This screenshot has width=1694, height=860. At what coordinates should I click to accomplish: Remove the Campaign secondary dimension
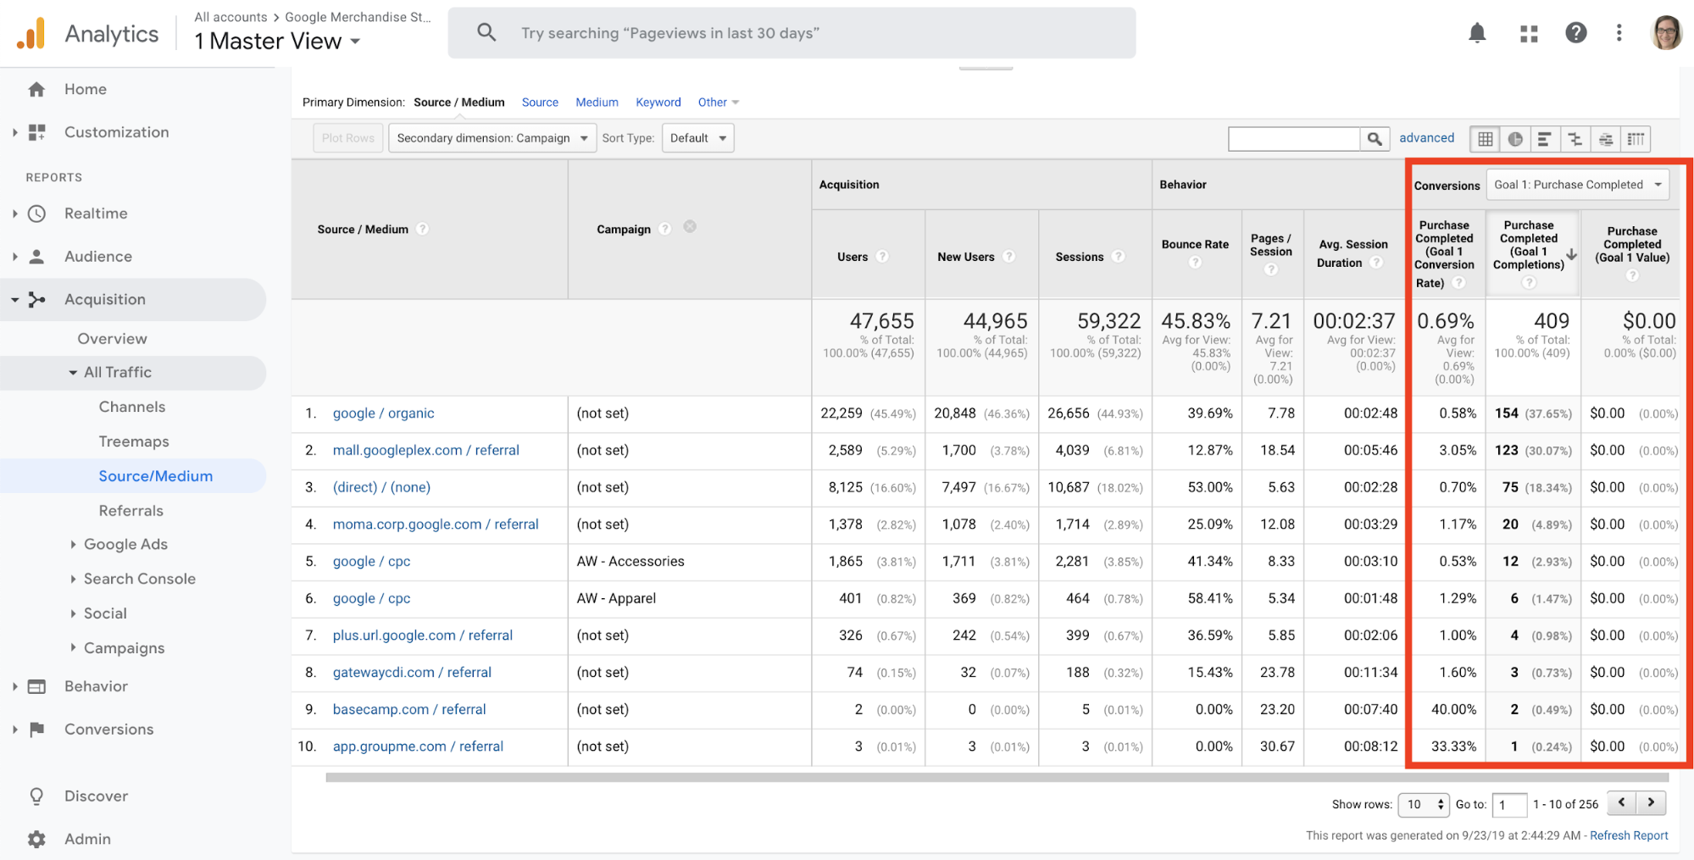click(x=690, y=226)
